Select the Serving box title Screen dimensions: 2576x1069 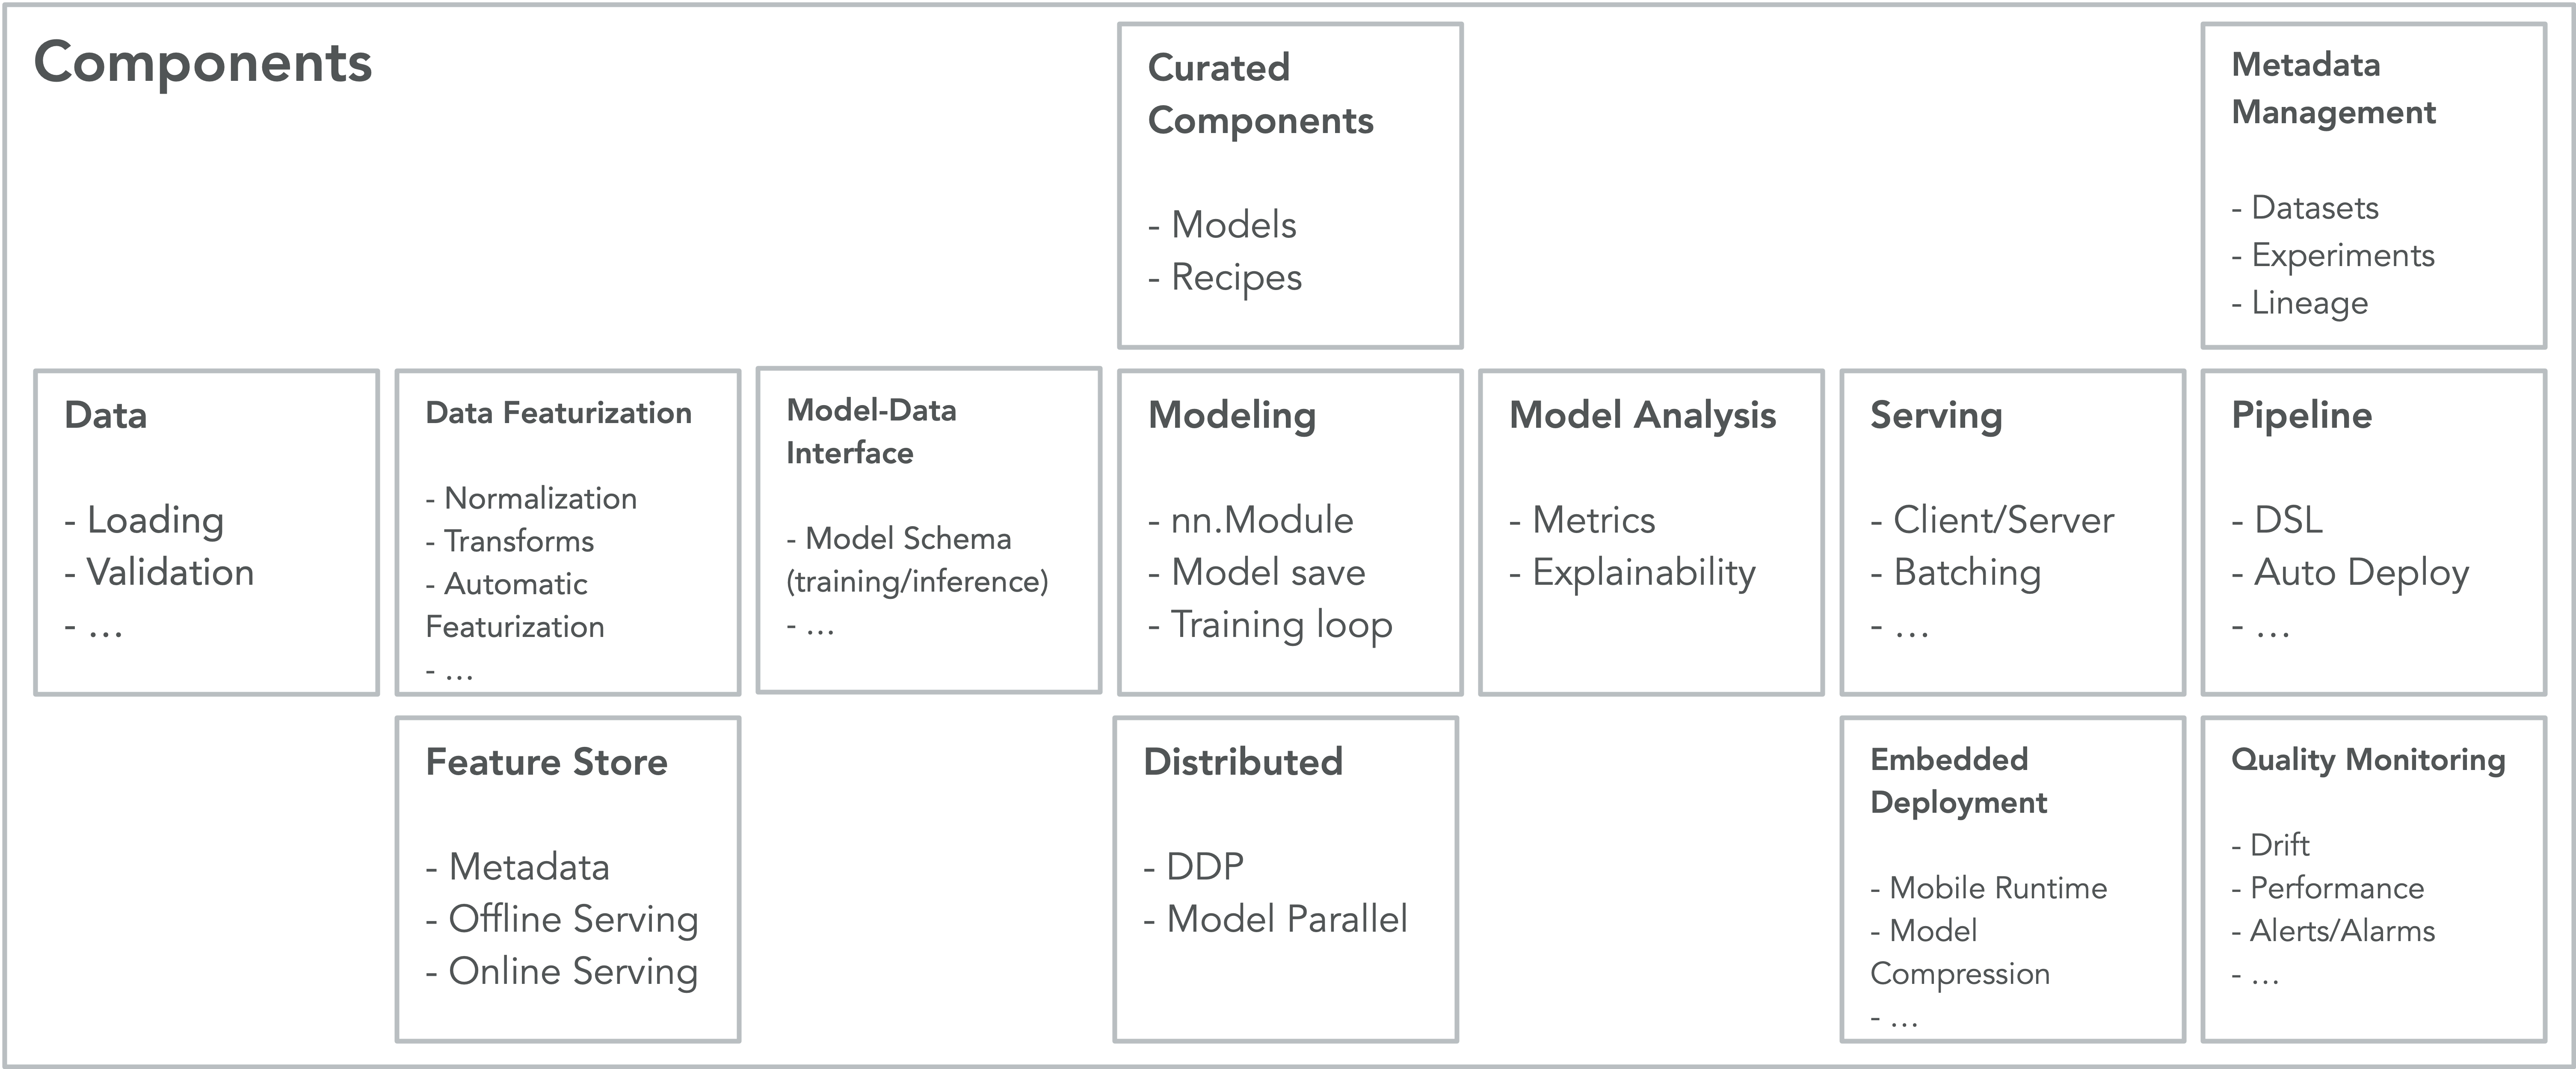coord(1936,415)
